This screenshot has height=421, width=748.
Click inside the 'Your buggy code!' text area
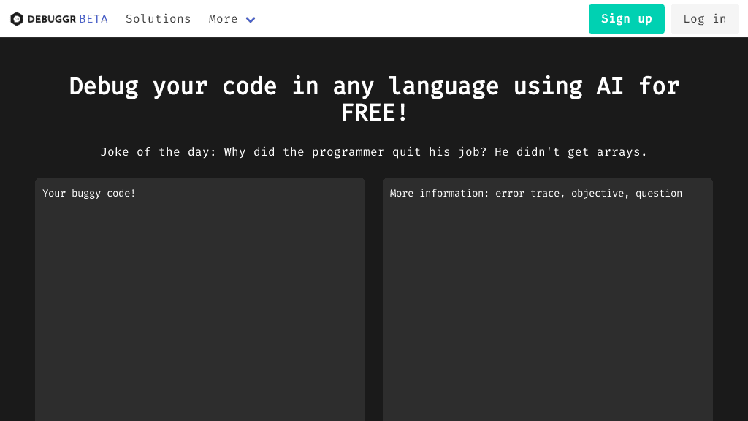click(200, 292)
